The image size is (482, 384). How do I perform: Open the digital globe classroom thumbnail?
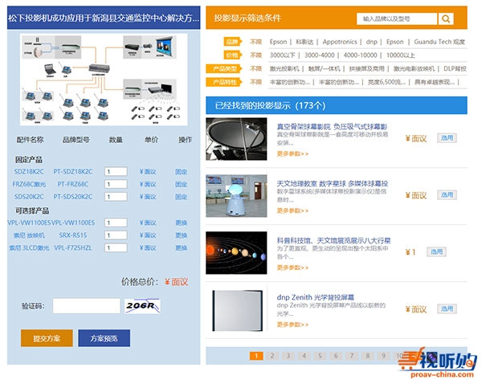tap(236, 196)
